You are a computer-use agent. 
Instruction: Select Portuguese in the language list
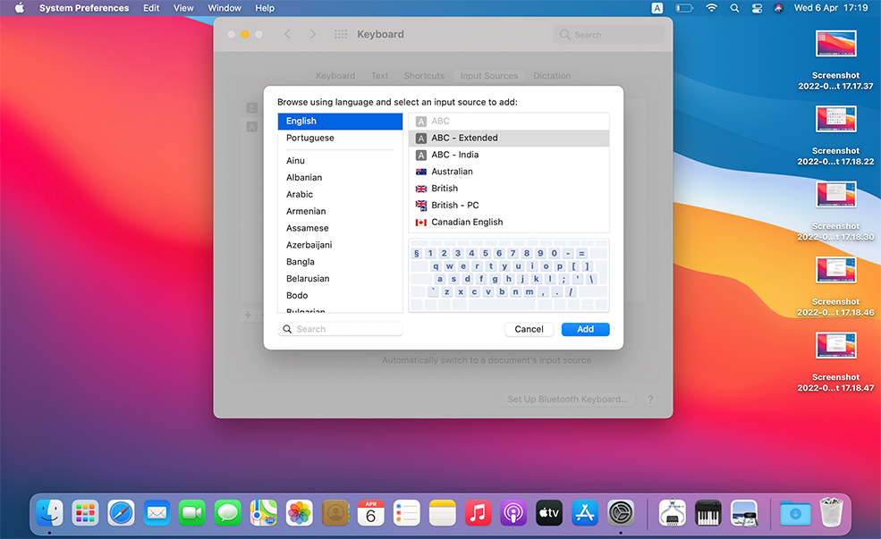coord(341,139)
